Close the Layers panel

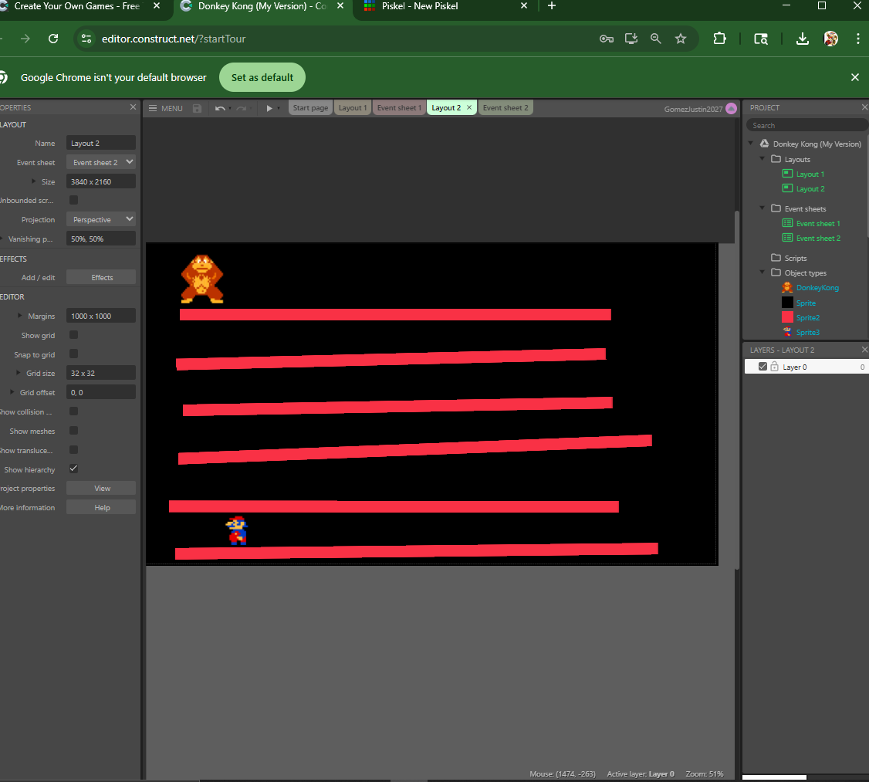(x=864, y=350)
